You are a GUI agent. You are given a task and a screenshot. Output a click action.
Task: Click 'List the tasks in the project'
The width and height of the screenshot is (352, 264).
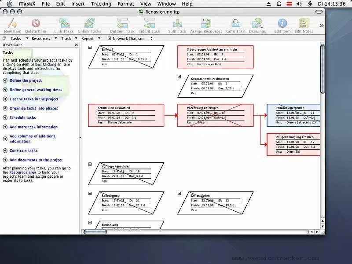[34, 99]
